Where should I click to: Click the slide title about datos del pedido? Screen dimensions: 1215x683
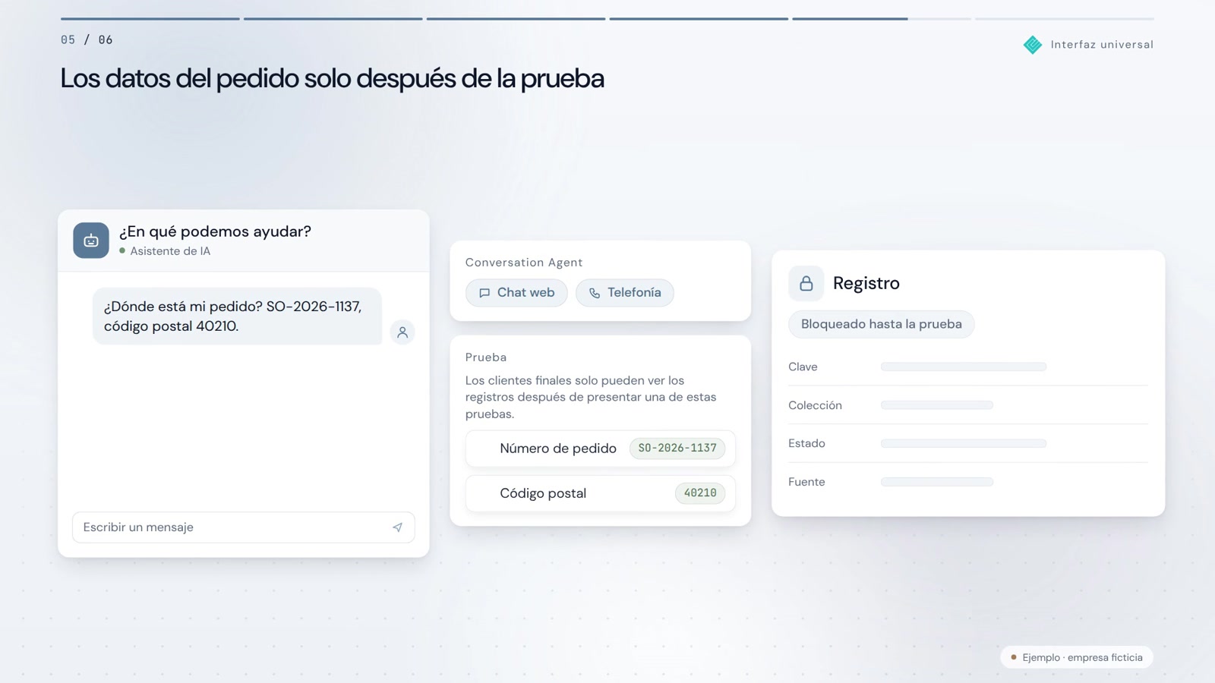click(332, 78)
